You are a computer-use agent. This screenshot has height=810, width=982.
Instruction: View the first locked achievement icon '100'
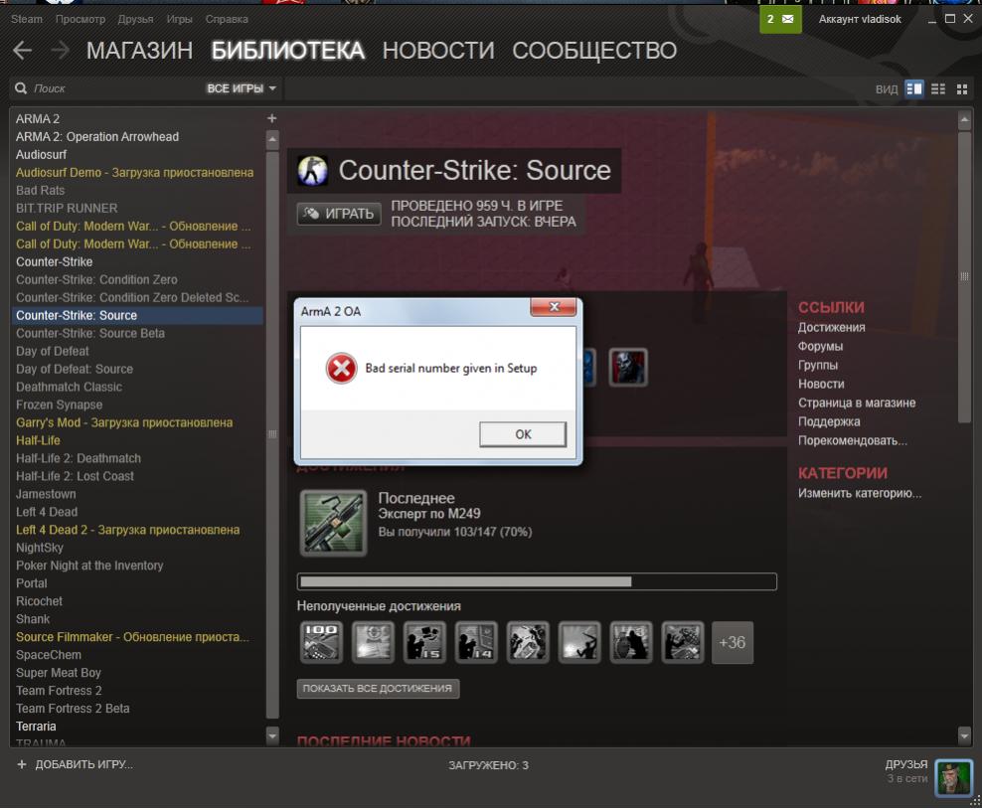click(321, 642)
